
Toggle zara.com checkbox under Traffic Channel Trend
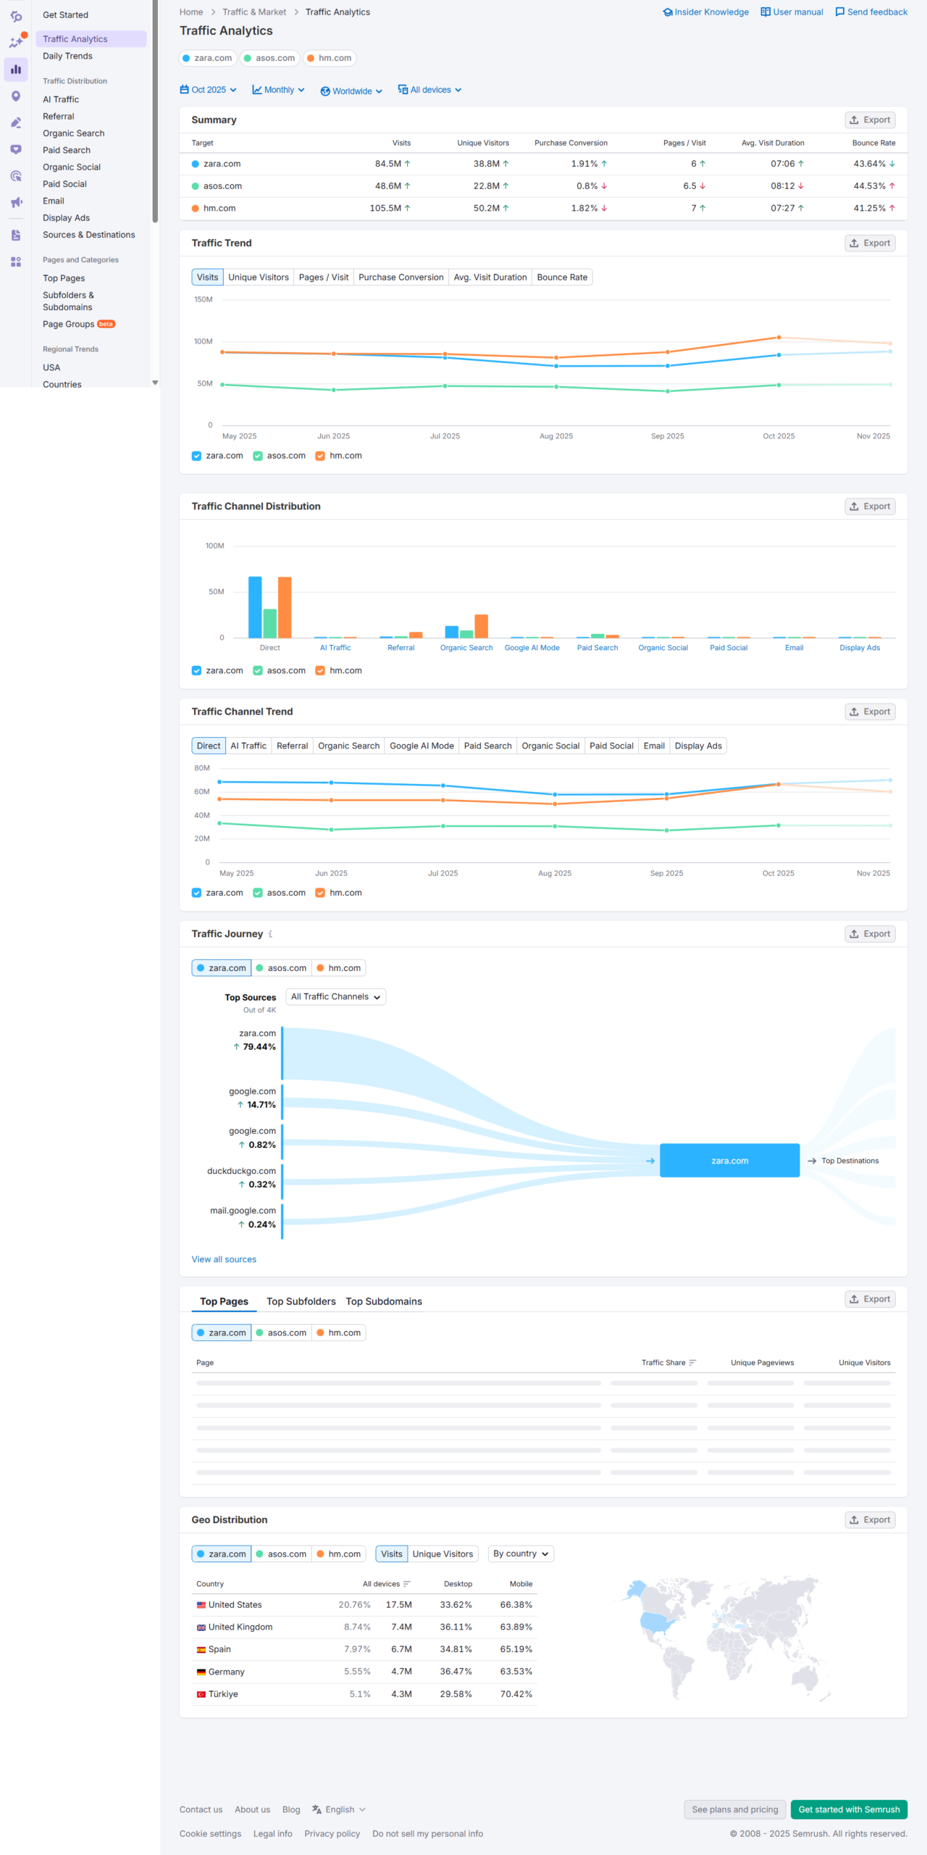tap(196, 893)
